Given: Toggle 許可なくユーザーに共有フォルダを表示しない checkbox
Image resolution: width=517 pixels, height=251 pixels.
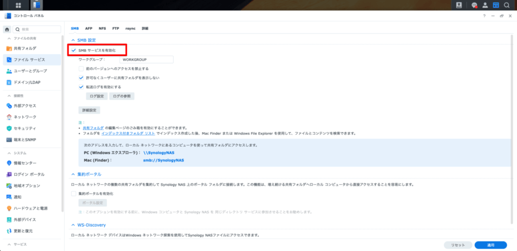Looking at the screenshot, I should (81, 78).
